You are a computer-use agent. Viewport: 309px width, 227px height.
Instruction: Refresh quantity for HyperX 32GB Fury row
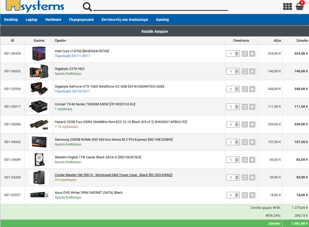click(245, 125)
